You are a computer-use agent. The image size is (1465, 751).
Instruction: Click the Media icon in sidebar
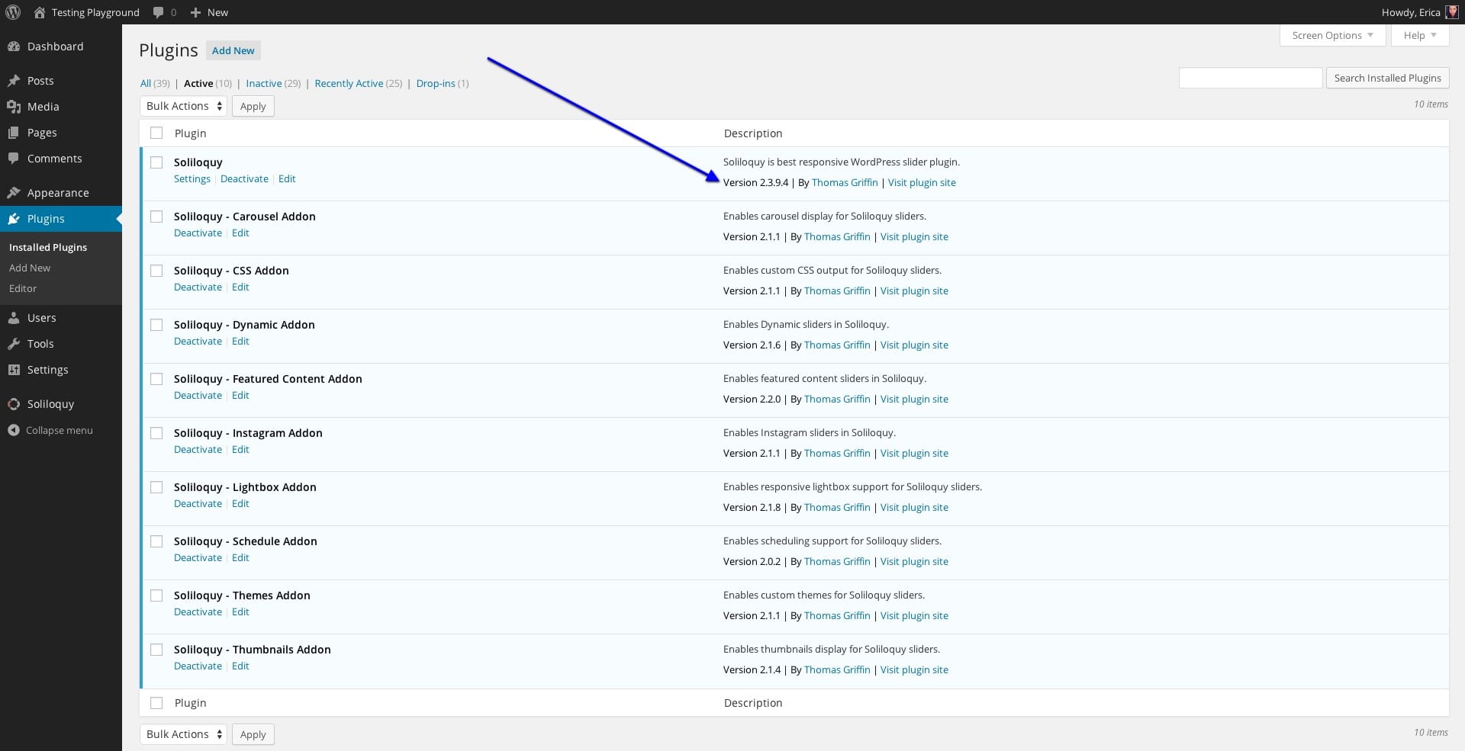[x=14, y=107]
